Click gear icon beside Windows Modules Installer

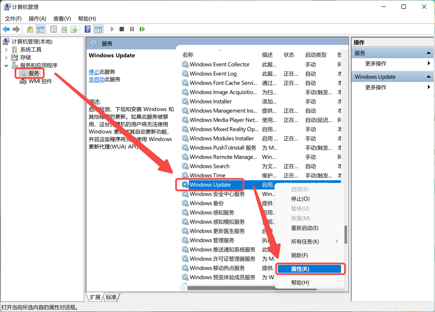(x=185, y=138)
